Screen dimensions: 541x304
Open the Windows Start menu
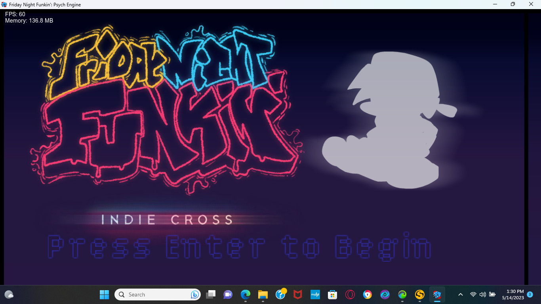104,294
